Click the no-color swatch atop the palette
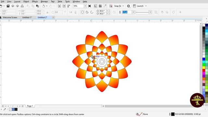This screenshot has width=208, height=117. coord(204,25)
